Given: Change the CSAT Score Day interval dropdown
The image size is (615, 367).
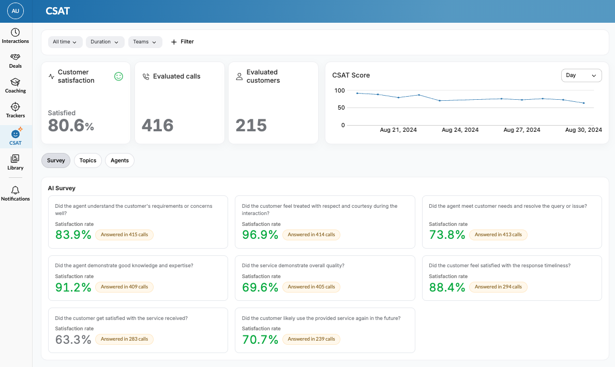Looking at the screenshot, I should (581, 75).
